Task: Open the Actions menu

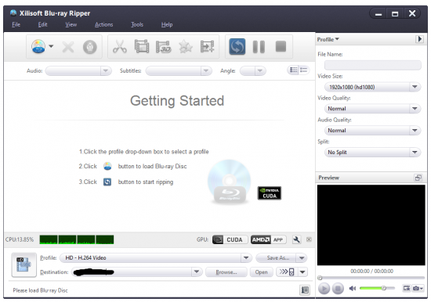Action: click(x=103, y=24)
